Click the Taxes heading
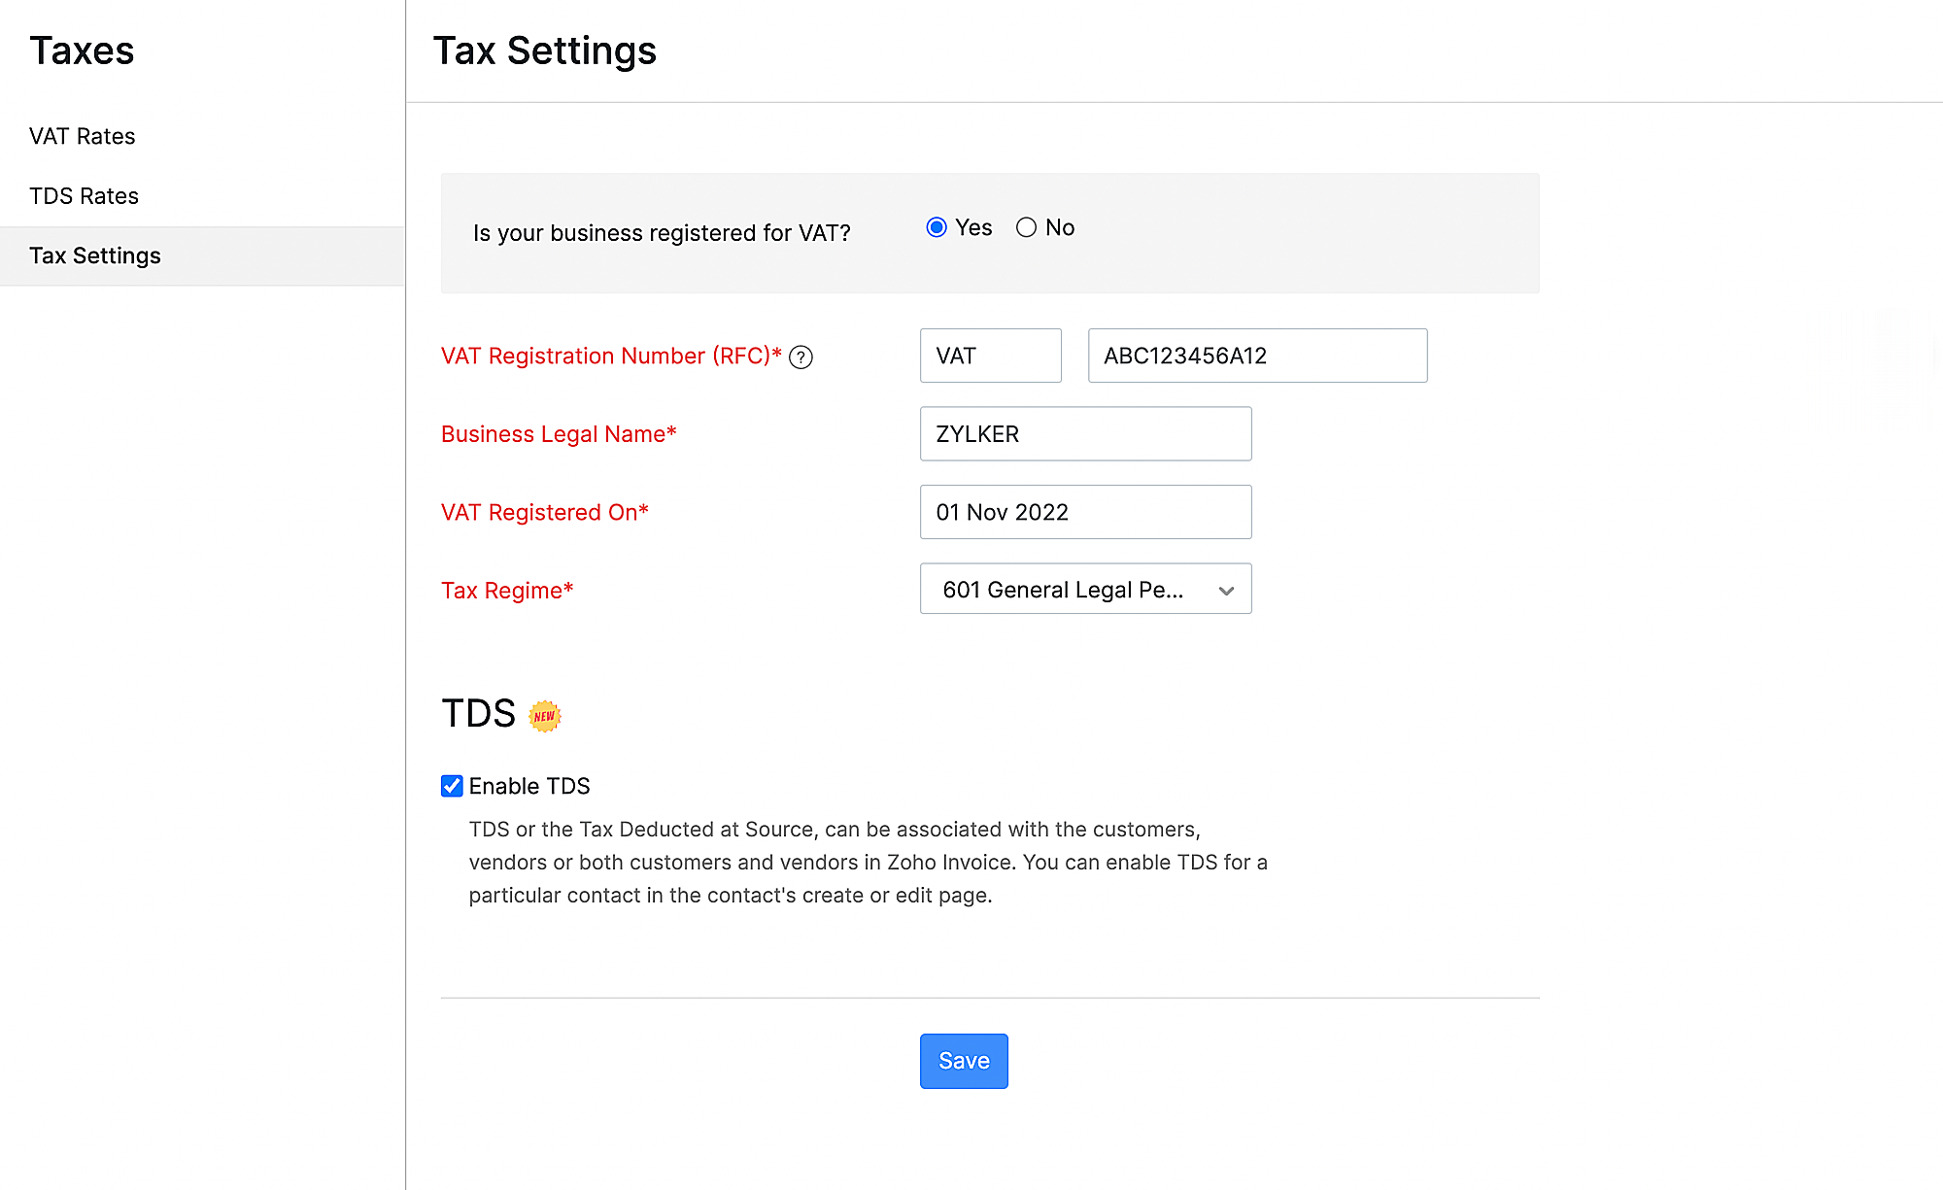The width and height of the screenshot is (1943, 1190). [x=83, y=51]
